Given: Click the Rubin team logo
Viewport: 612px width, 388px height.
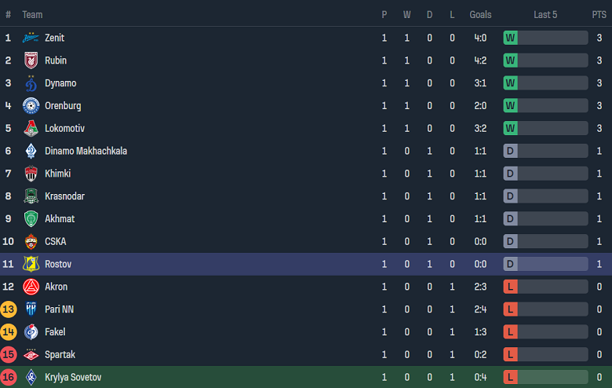Looking at the screenshot, I should [x=31, y=60].
